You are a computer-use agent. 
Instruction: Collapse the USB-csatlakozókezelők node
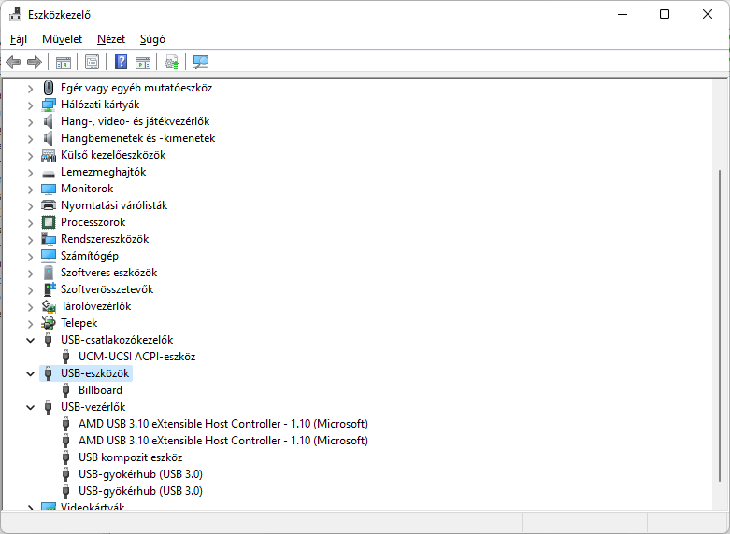coord(30,340)
